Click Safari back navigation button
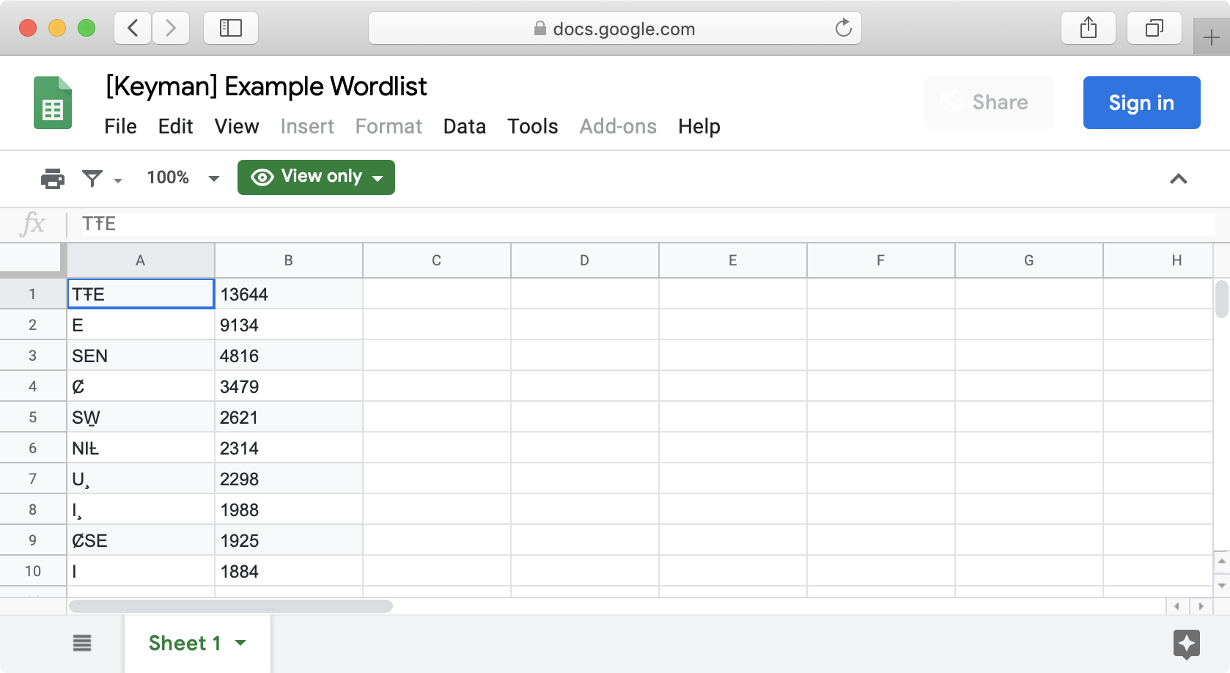Viewport: 1230px width, 673px height. coord(133,29)
